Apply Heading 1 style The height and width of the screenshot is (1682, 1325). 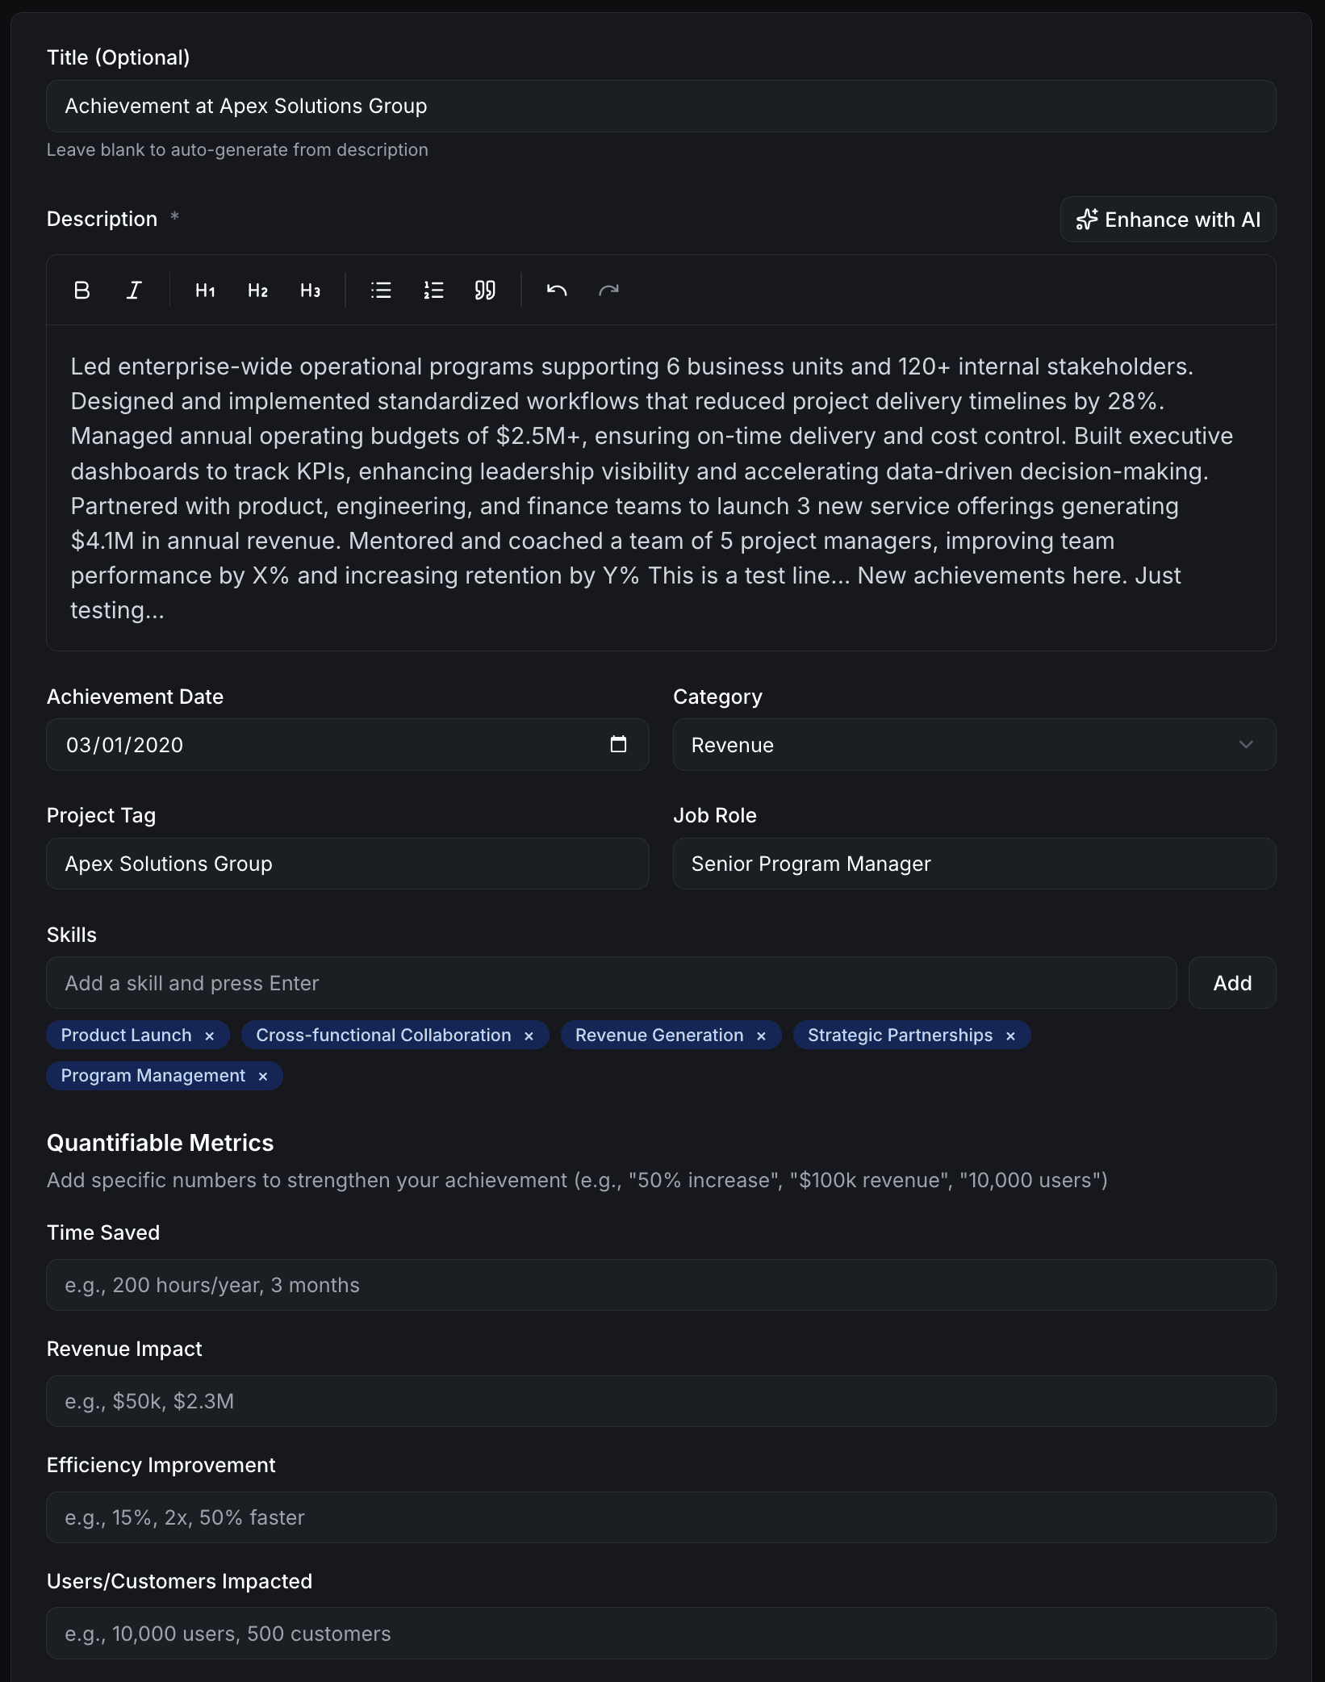tap(205, 291)
